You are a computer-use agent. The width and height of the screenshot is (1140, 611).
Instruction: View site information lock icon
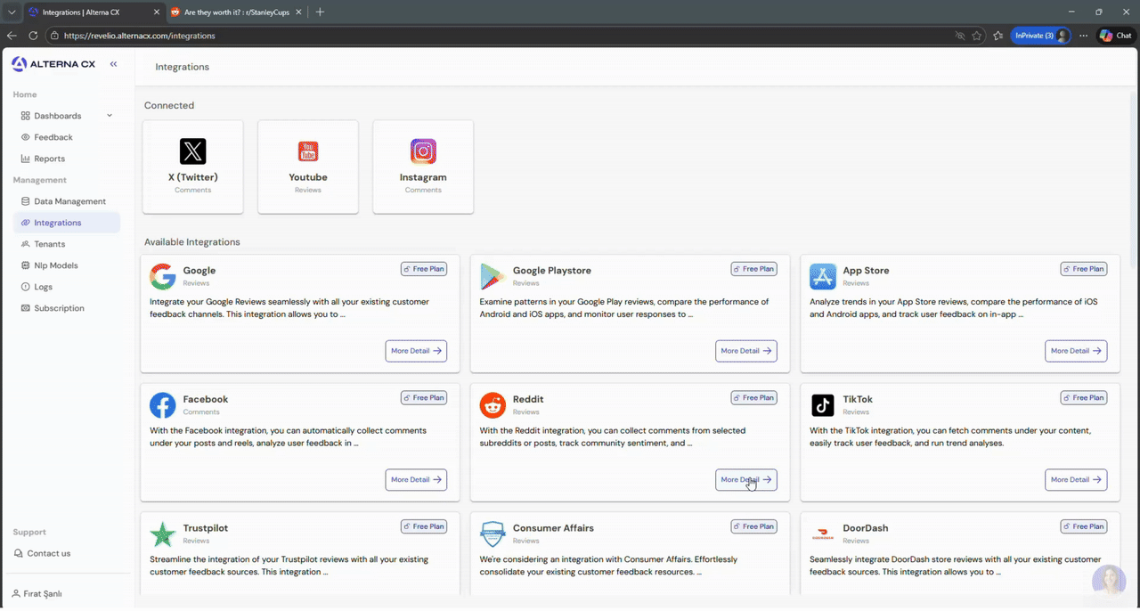[x=54, y=36]
